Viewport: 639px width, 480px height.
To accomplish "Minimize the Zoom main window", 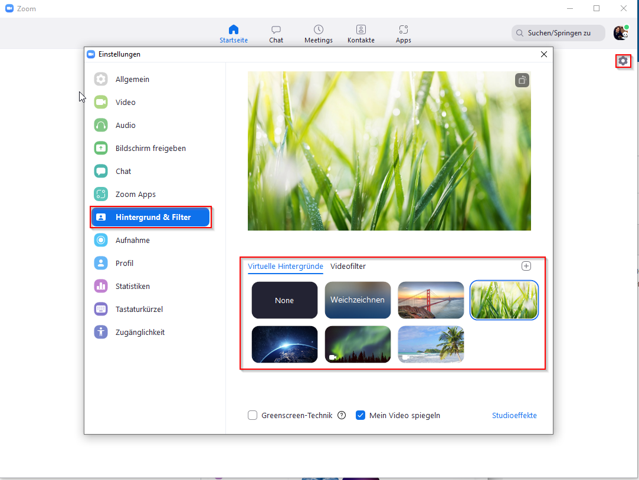I will (x=570, y=8).
